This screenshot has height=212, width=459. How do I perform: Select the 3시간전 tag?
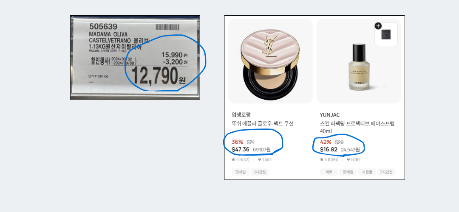259,172
